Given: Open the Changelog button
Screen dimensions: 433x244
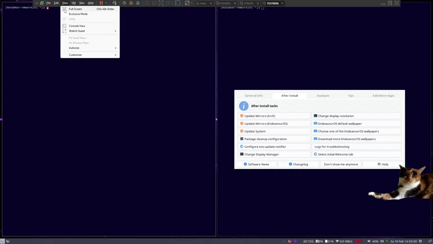Looking at the screenshot, I should click(298, 164).
